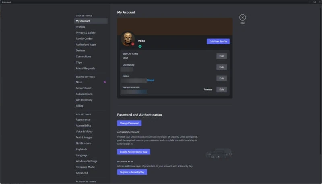This screenshot has height=184, width=322.
Task: Edit the Display Name
Action: tap(221, 56)
